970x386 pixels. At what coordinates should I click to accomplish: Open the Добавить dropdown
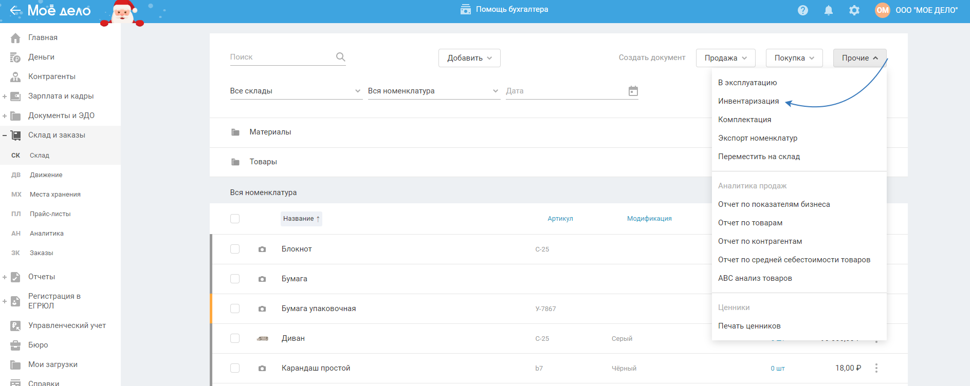coord(469,58)
